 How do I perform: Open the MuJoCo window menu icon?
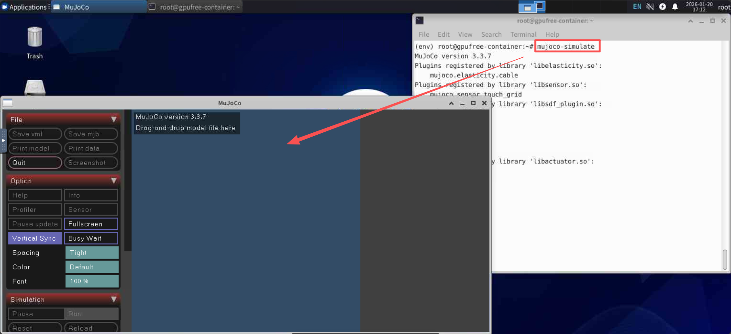coord(8,103)
